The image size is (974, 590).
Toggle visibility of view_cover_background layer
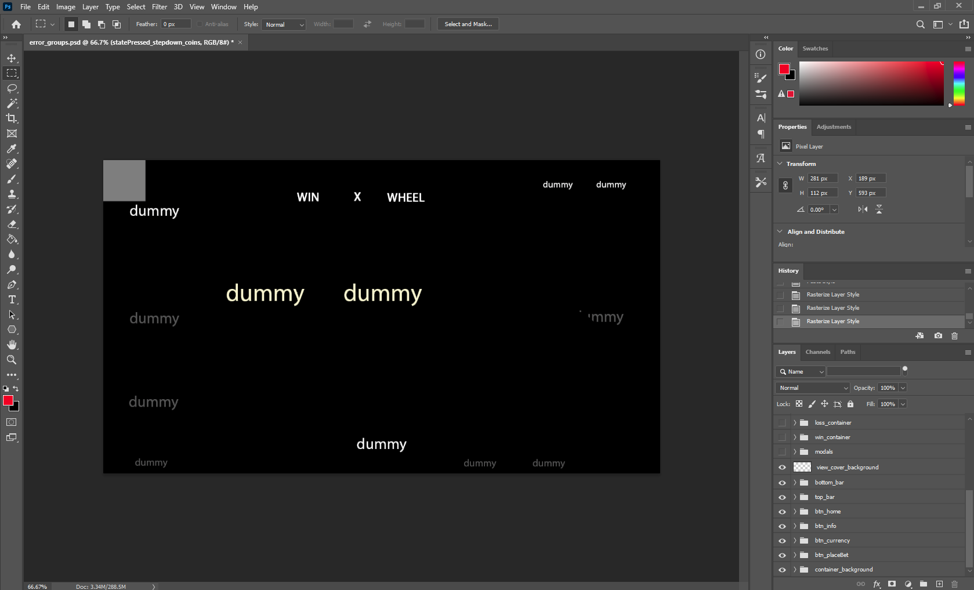pyautogui.click(x=782, y=468)
